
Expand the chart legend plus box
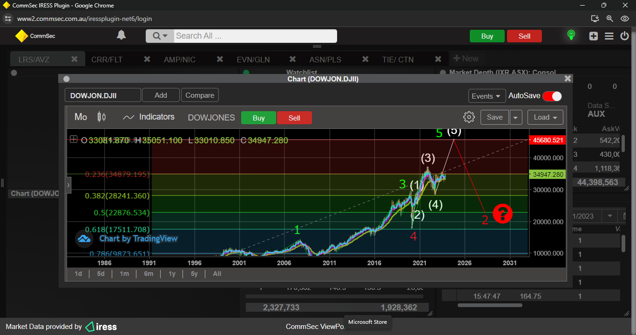coord(74,139)
